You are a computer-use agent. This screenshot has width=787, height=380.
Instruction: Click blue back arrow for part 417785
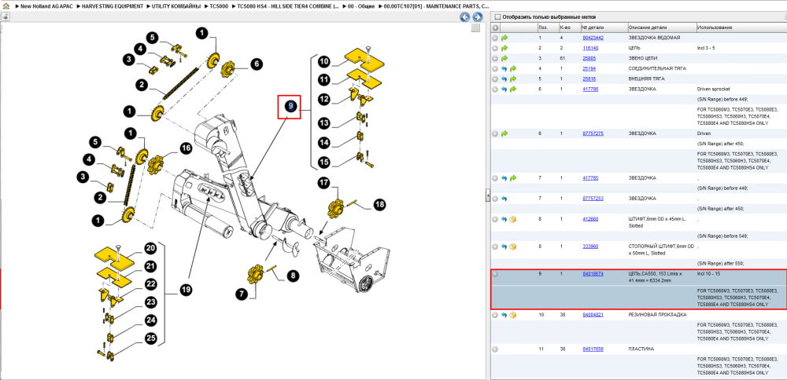[x=504, y=178]
